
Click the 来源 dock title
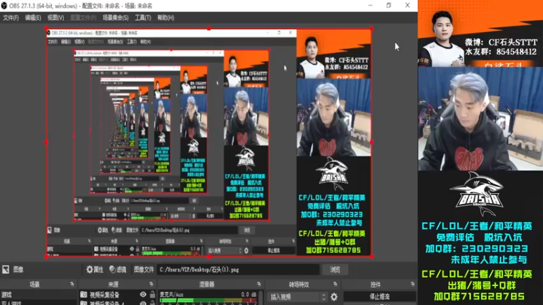point(113,284)
